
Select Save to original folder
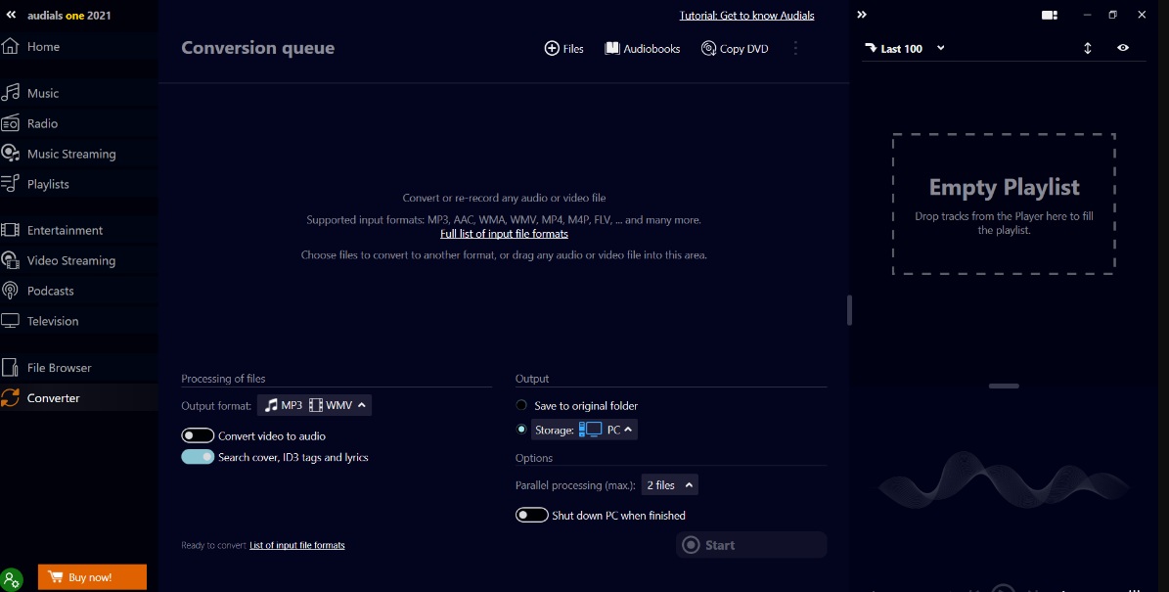point(521,405)
